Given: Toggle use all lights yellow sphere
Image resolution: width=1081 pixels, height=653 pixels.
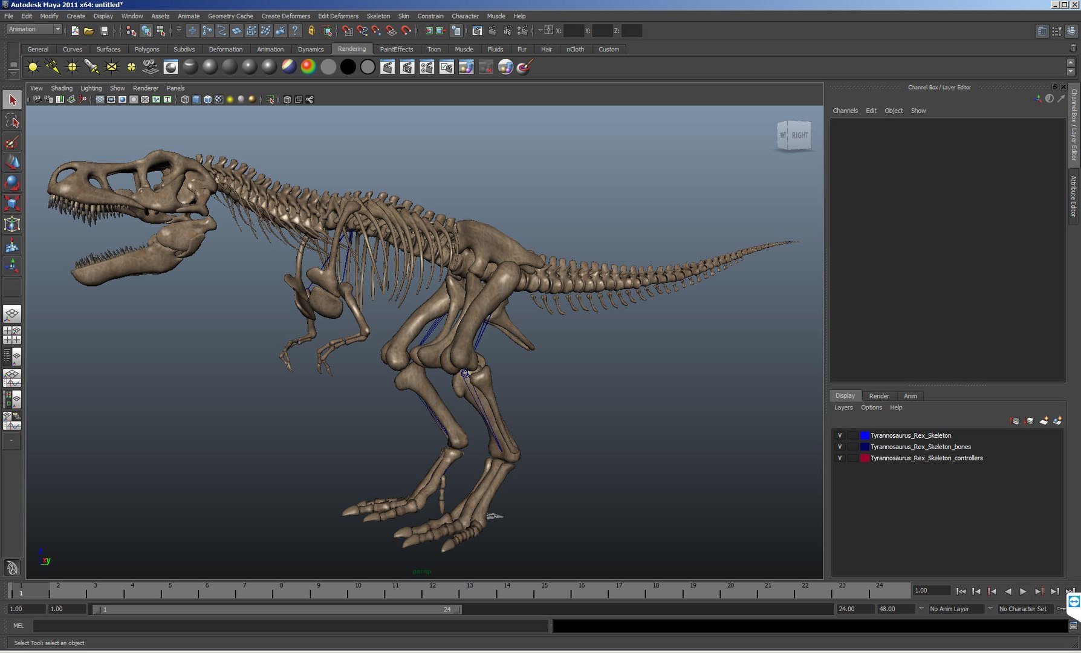Looking at the screenshot, I should pyautogui.click(x=230, y=100).
